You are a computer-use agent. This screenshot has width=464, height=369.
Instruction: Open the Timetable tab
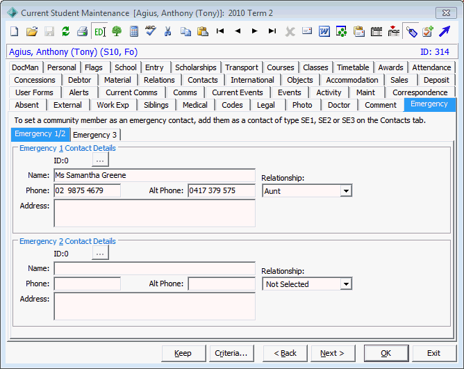(x=353, y=67)
